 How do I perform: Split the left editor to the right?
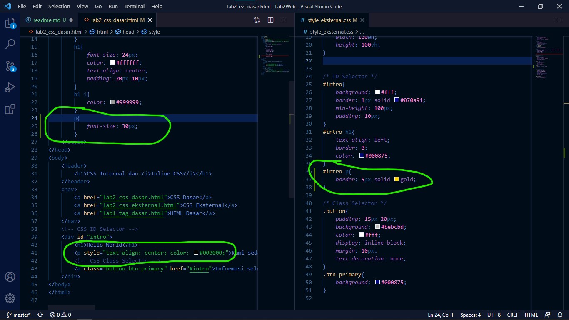tap(270, 20)
